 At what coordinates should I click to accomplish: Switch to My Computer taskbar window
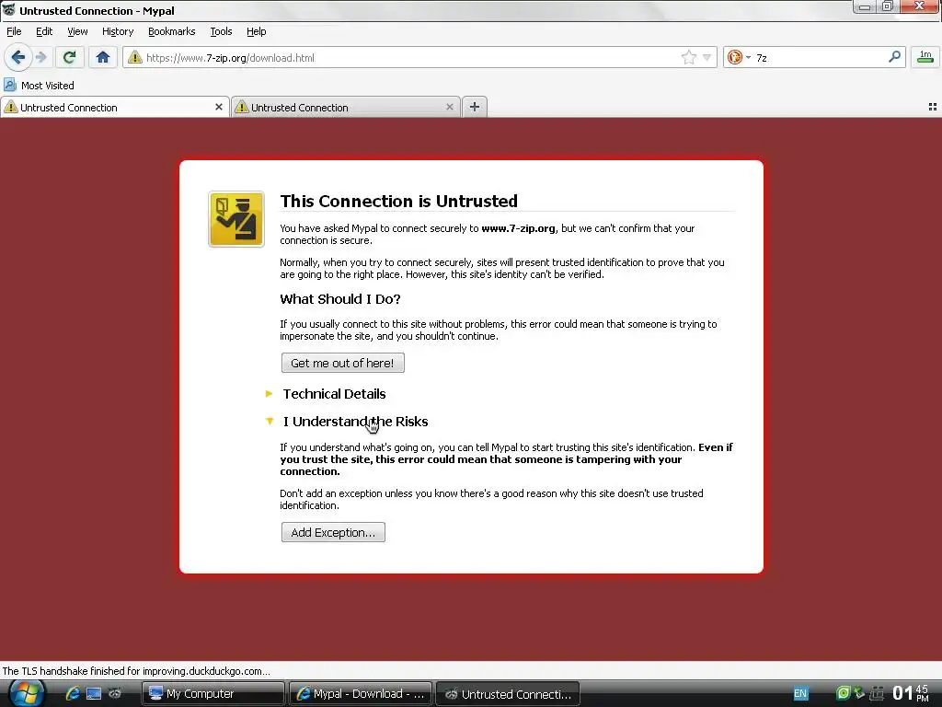point(213,694)
